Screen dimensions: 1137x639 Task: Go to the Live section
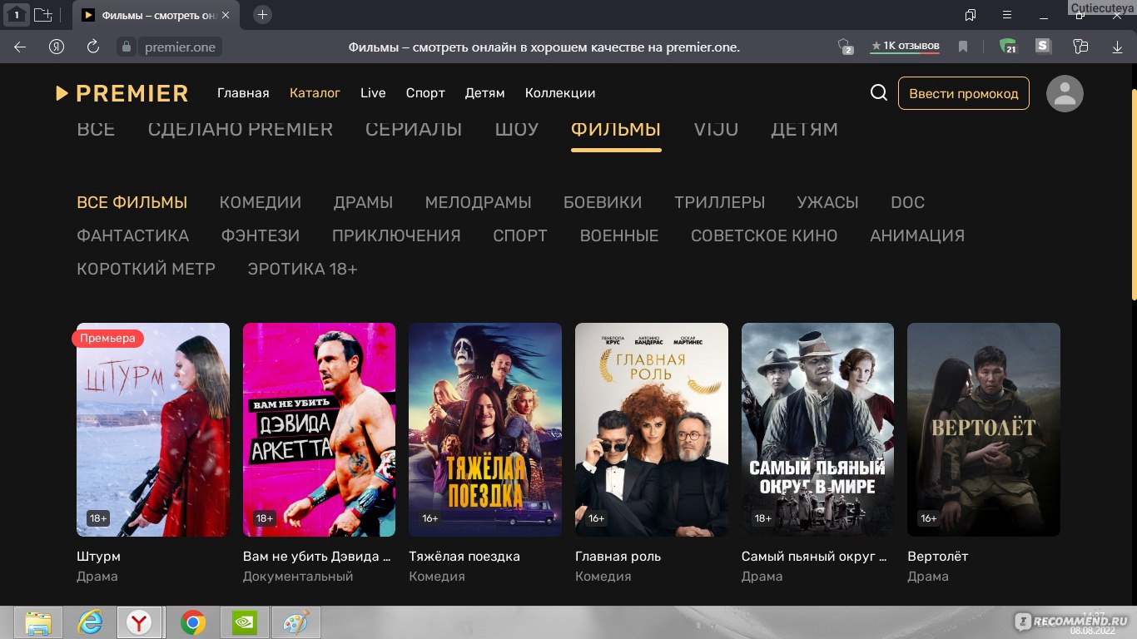tap(373, 93)
